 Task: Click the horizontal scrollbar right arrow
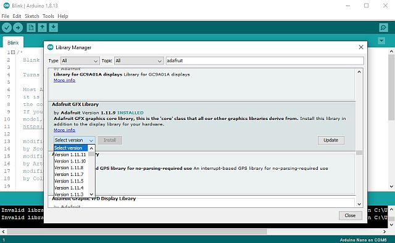pos(385,231)
